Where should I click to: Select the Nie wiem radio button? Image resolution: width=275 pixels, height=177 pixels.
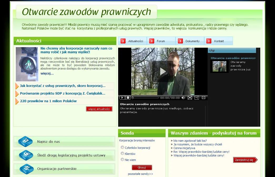tap(122, 159)
